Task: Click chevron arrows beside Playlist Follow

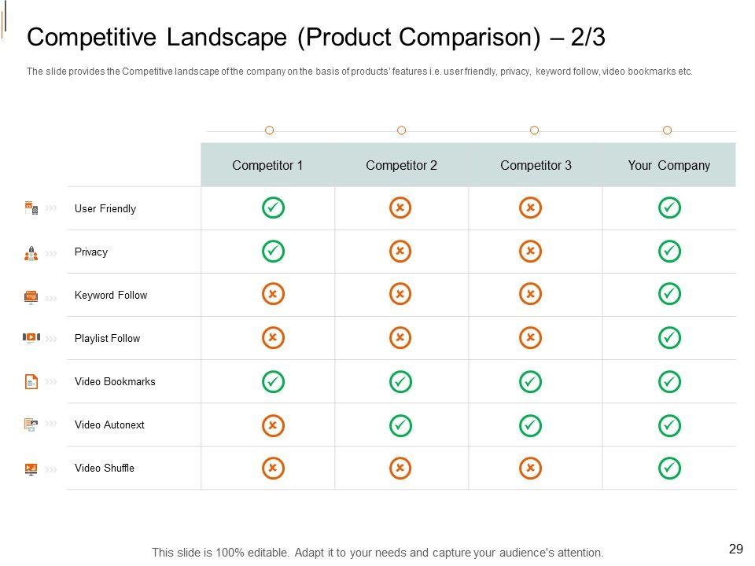Action: tap(51, 339)
